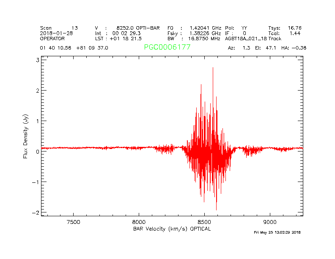Click the y-axis tick label 2
The height and width of the screenshot is (259, 335).
[x=38, y=91]
